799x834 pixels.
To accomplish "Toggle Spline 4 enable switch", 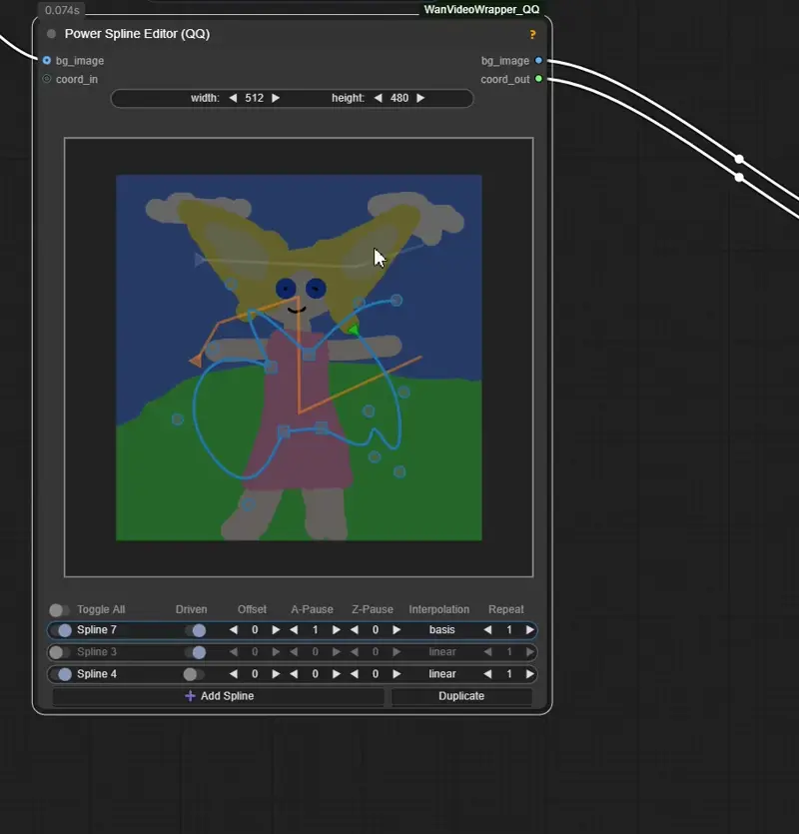I will (62, 674).
